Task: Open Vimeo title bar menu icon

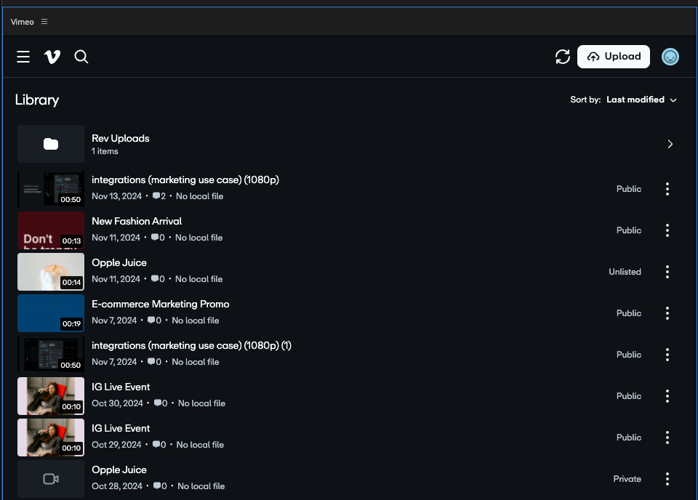Action: point(44,22)
